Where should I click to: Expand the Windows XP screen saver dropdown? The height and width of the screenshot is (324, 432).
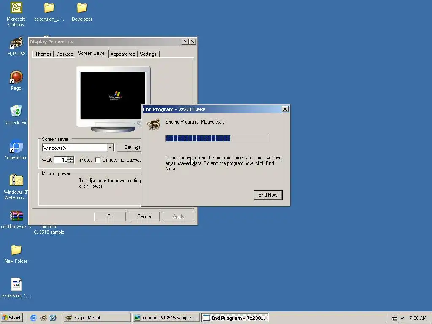click(x=110, y=148)
